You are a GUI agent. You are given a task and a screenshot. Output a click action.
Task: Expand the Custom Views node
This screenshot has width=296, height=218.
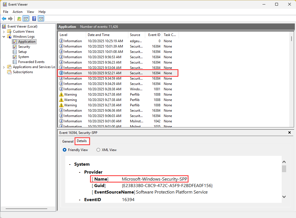pos(4,32)
